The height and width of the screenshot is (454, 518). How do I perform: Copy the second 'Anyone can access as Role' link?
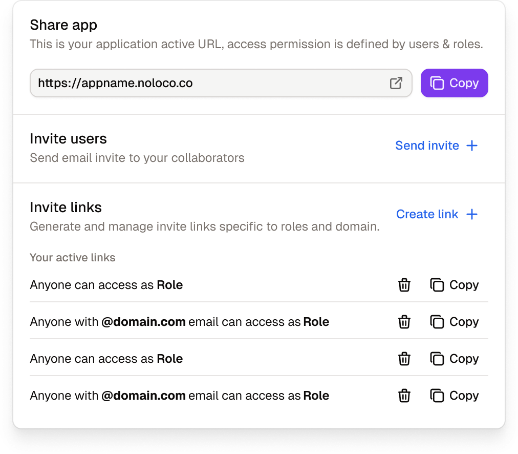coord(454,359)
